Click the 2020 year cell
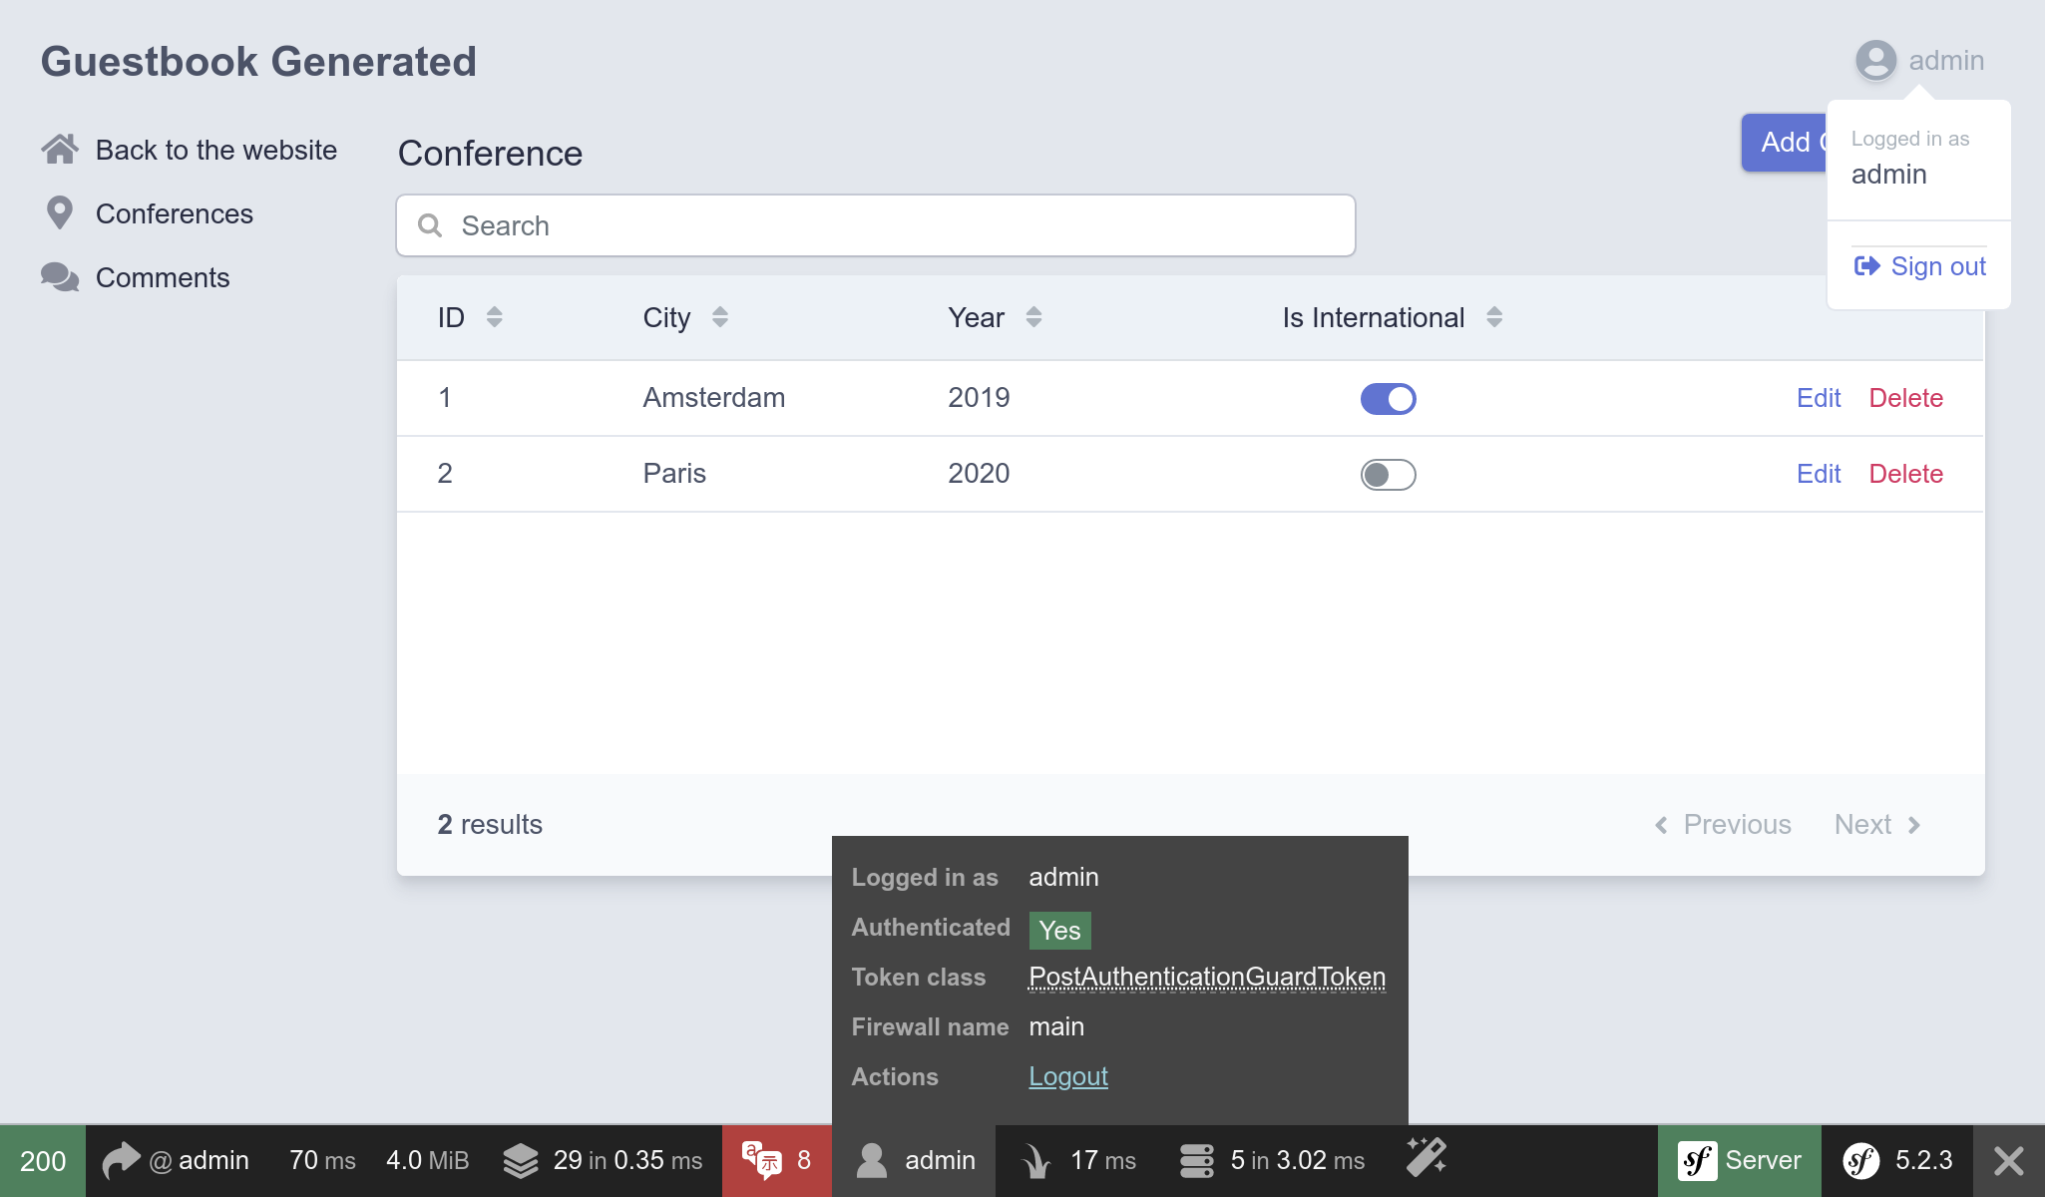Screen dimensions: 2045x1197 tap(979, 474)
